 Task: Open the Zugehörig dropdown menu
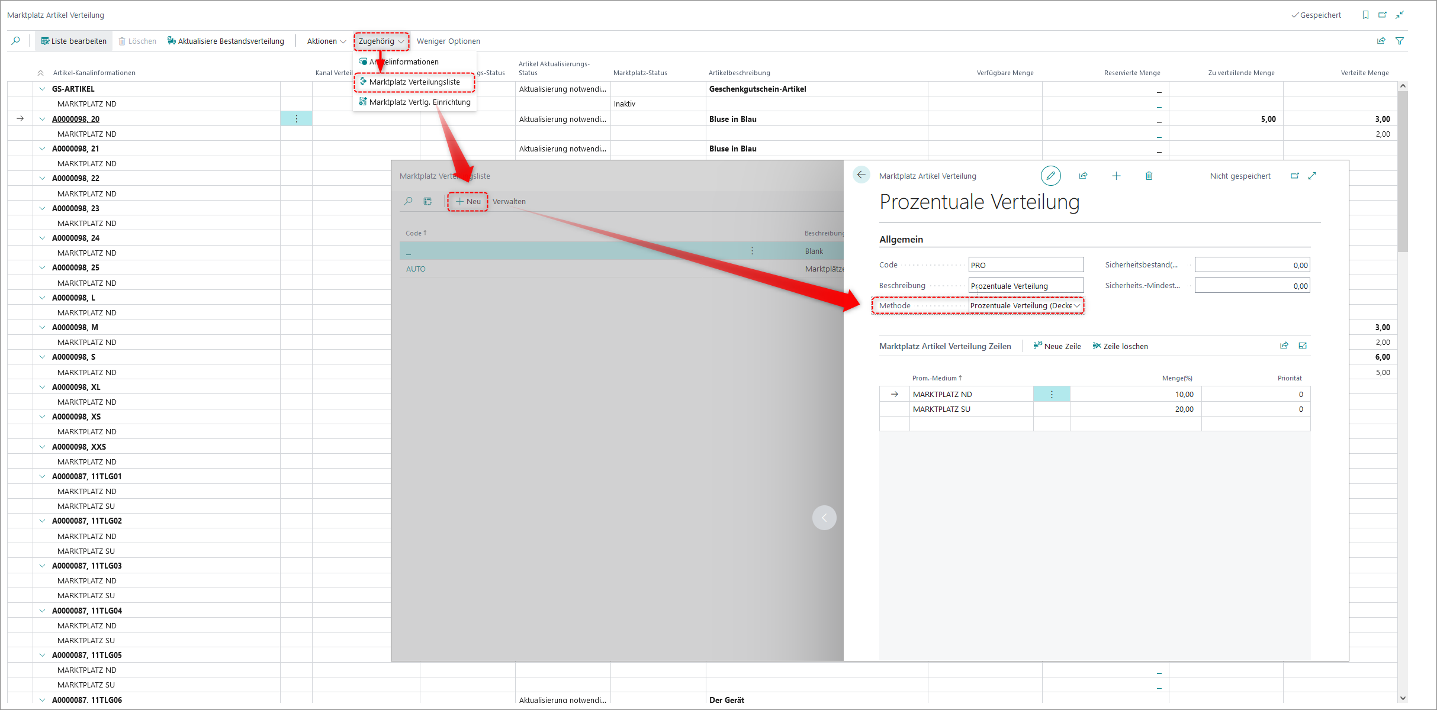click(x=381, y=41)
